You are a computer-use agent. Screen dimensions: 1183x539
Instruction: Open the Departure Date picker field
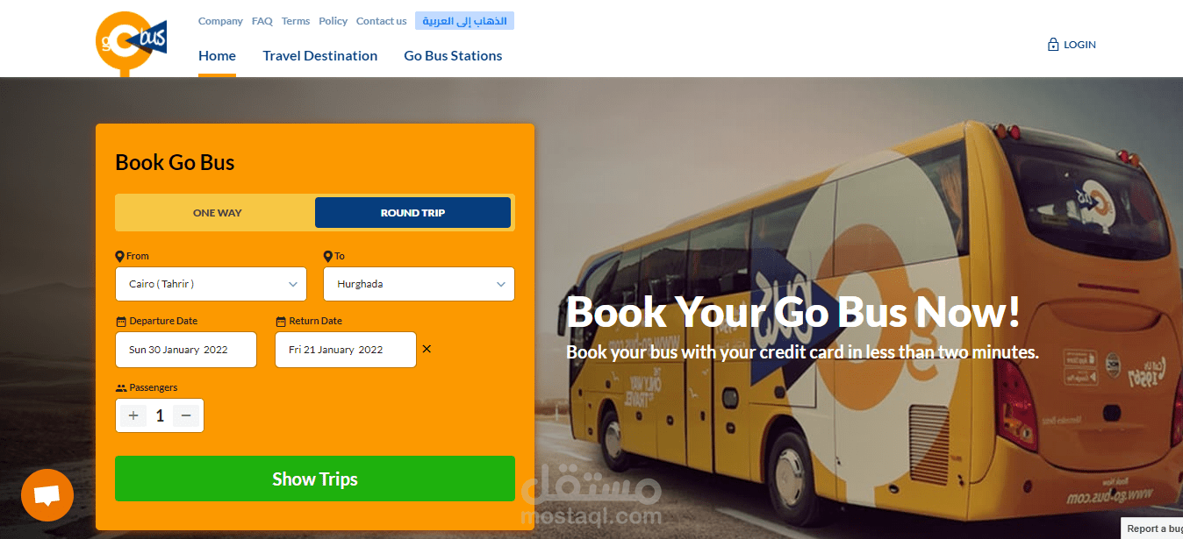[x=186, y=350]
